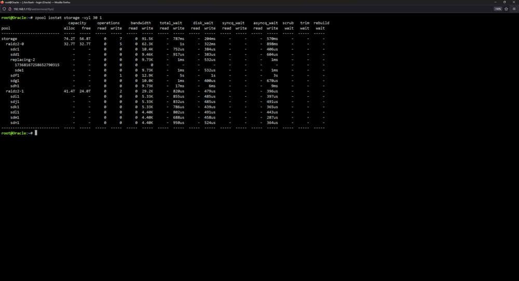
Task: Restore down the Firefox window
Action: point(504,2)
